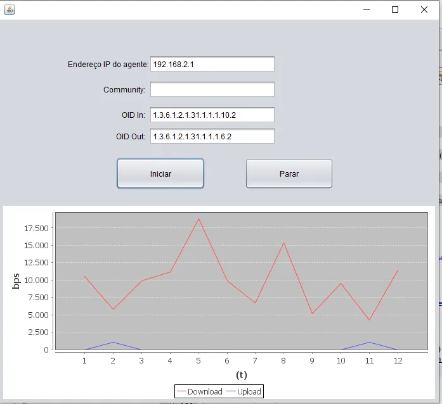Click the x-axis tick label 8
Screen dimensions: 442x404
click(x=283, y=361)
